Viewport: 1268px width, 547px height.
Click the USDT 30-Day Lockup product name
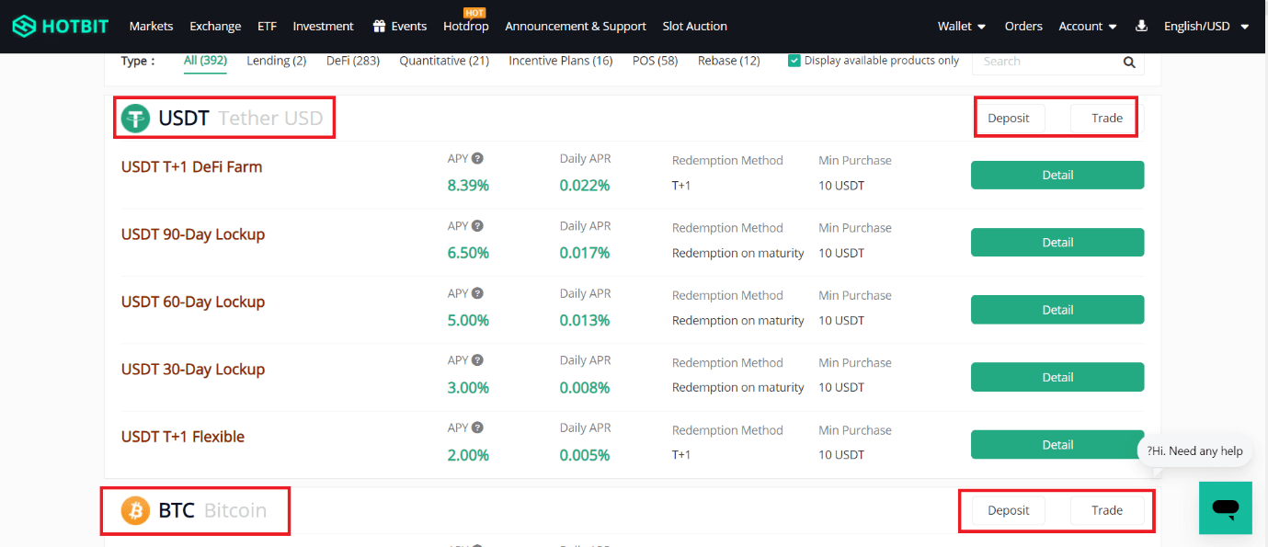(193, 370)
